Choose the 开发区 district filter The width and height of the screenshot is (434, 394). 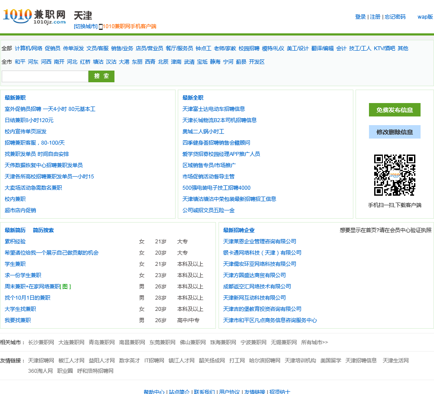tap(257, 62)
